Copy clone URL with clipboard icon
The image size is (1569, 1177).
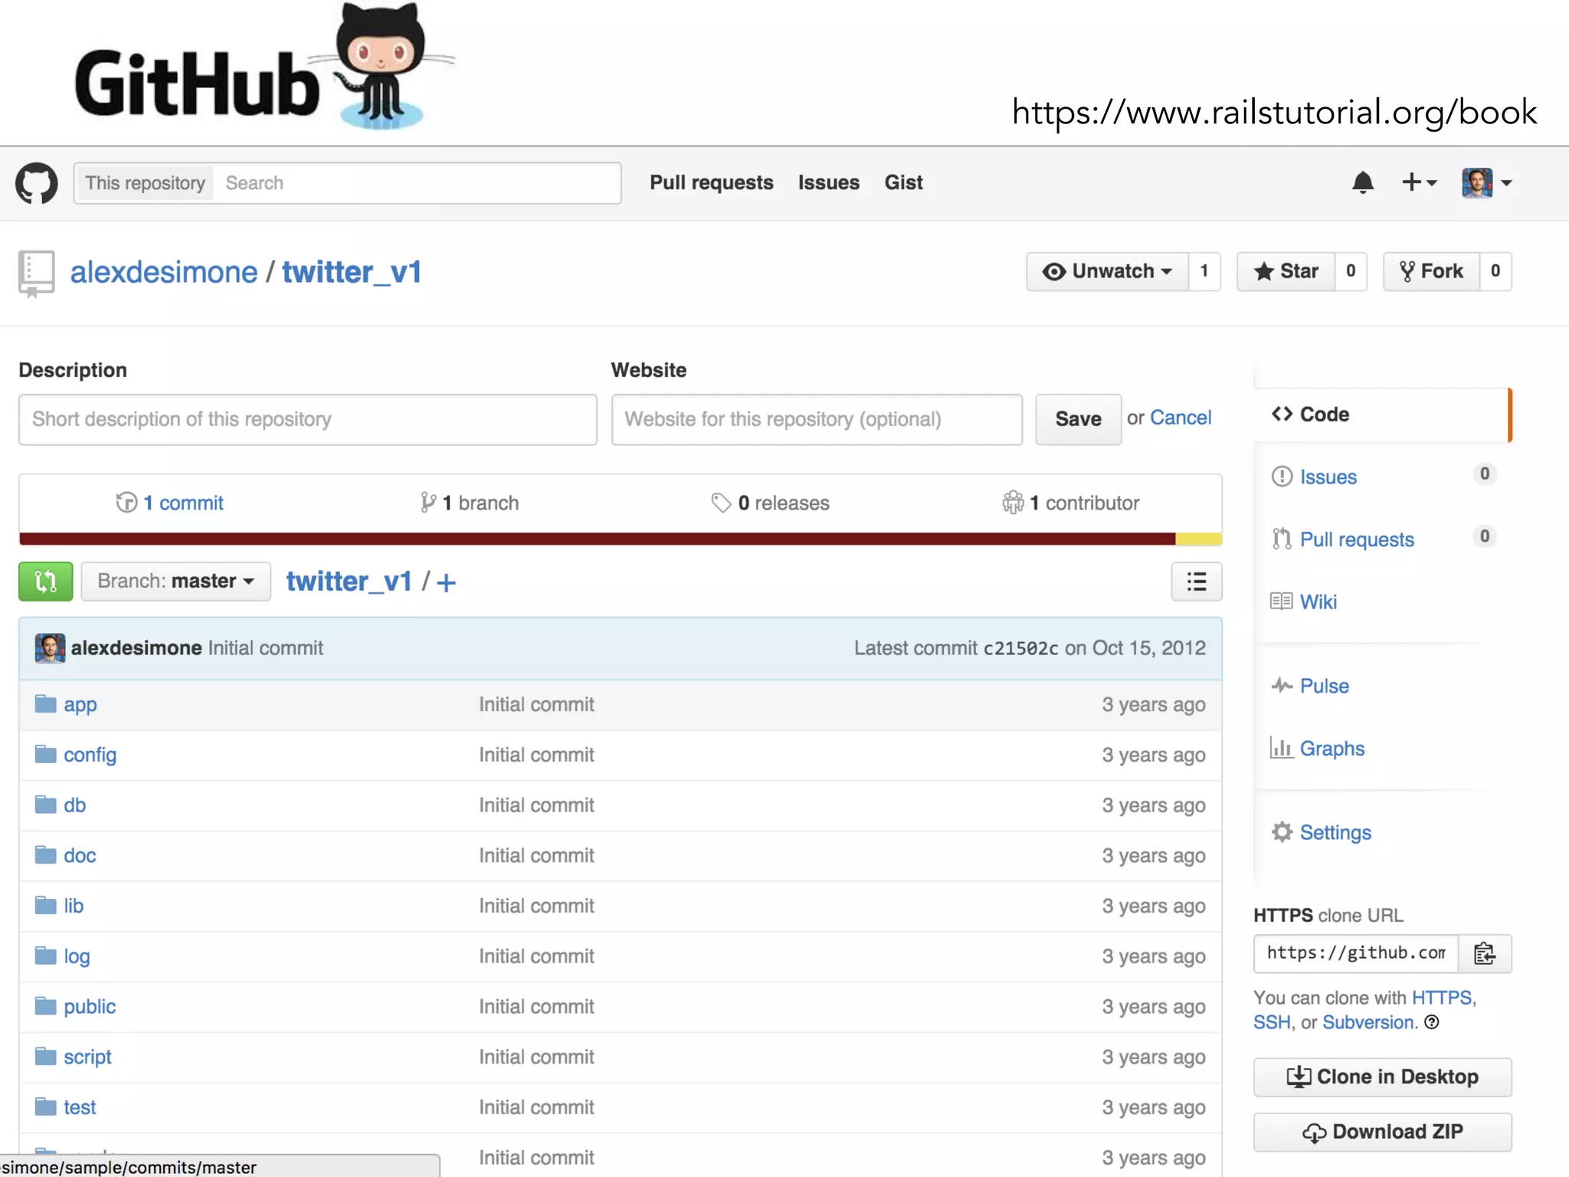(1484, 954)
